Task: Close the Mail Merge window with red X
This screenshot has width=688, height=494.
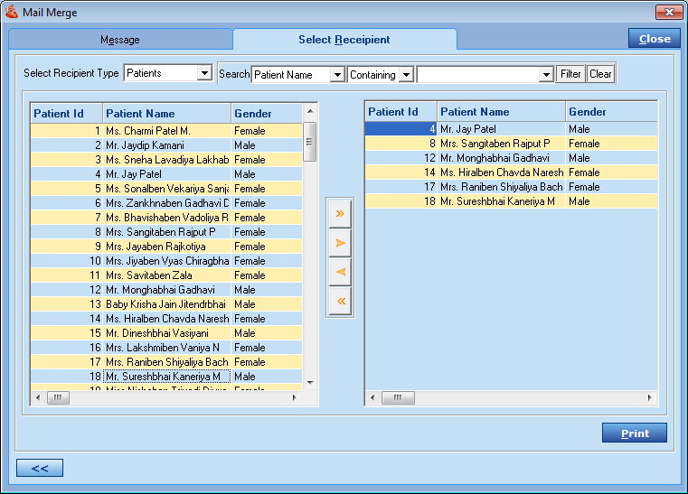Action: [x=668, y=13]
